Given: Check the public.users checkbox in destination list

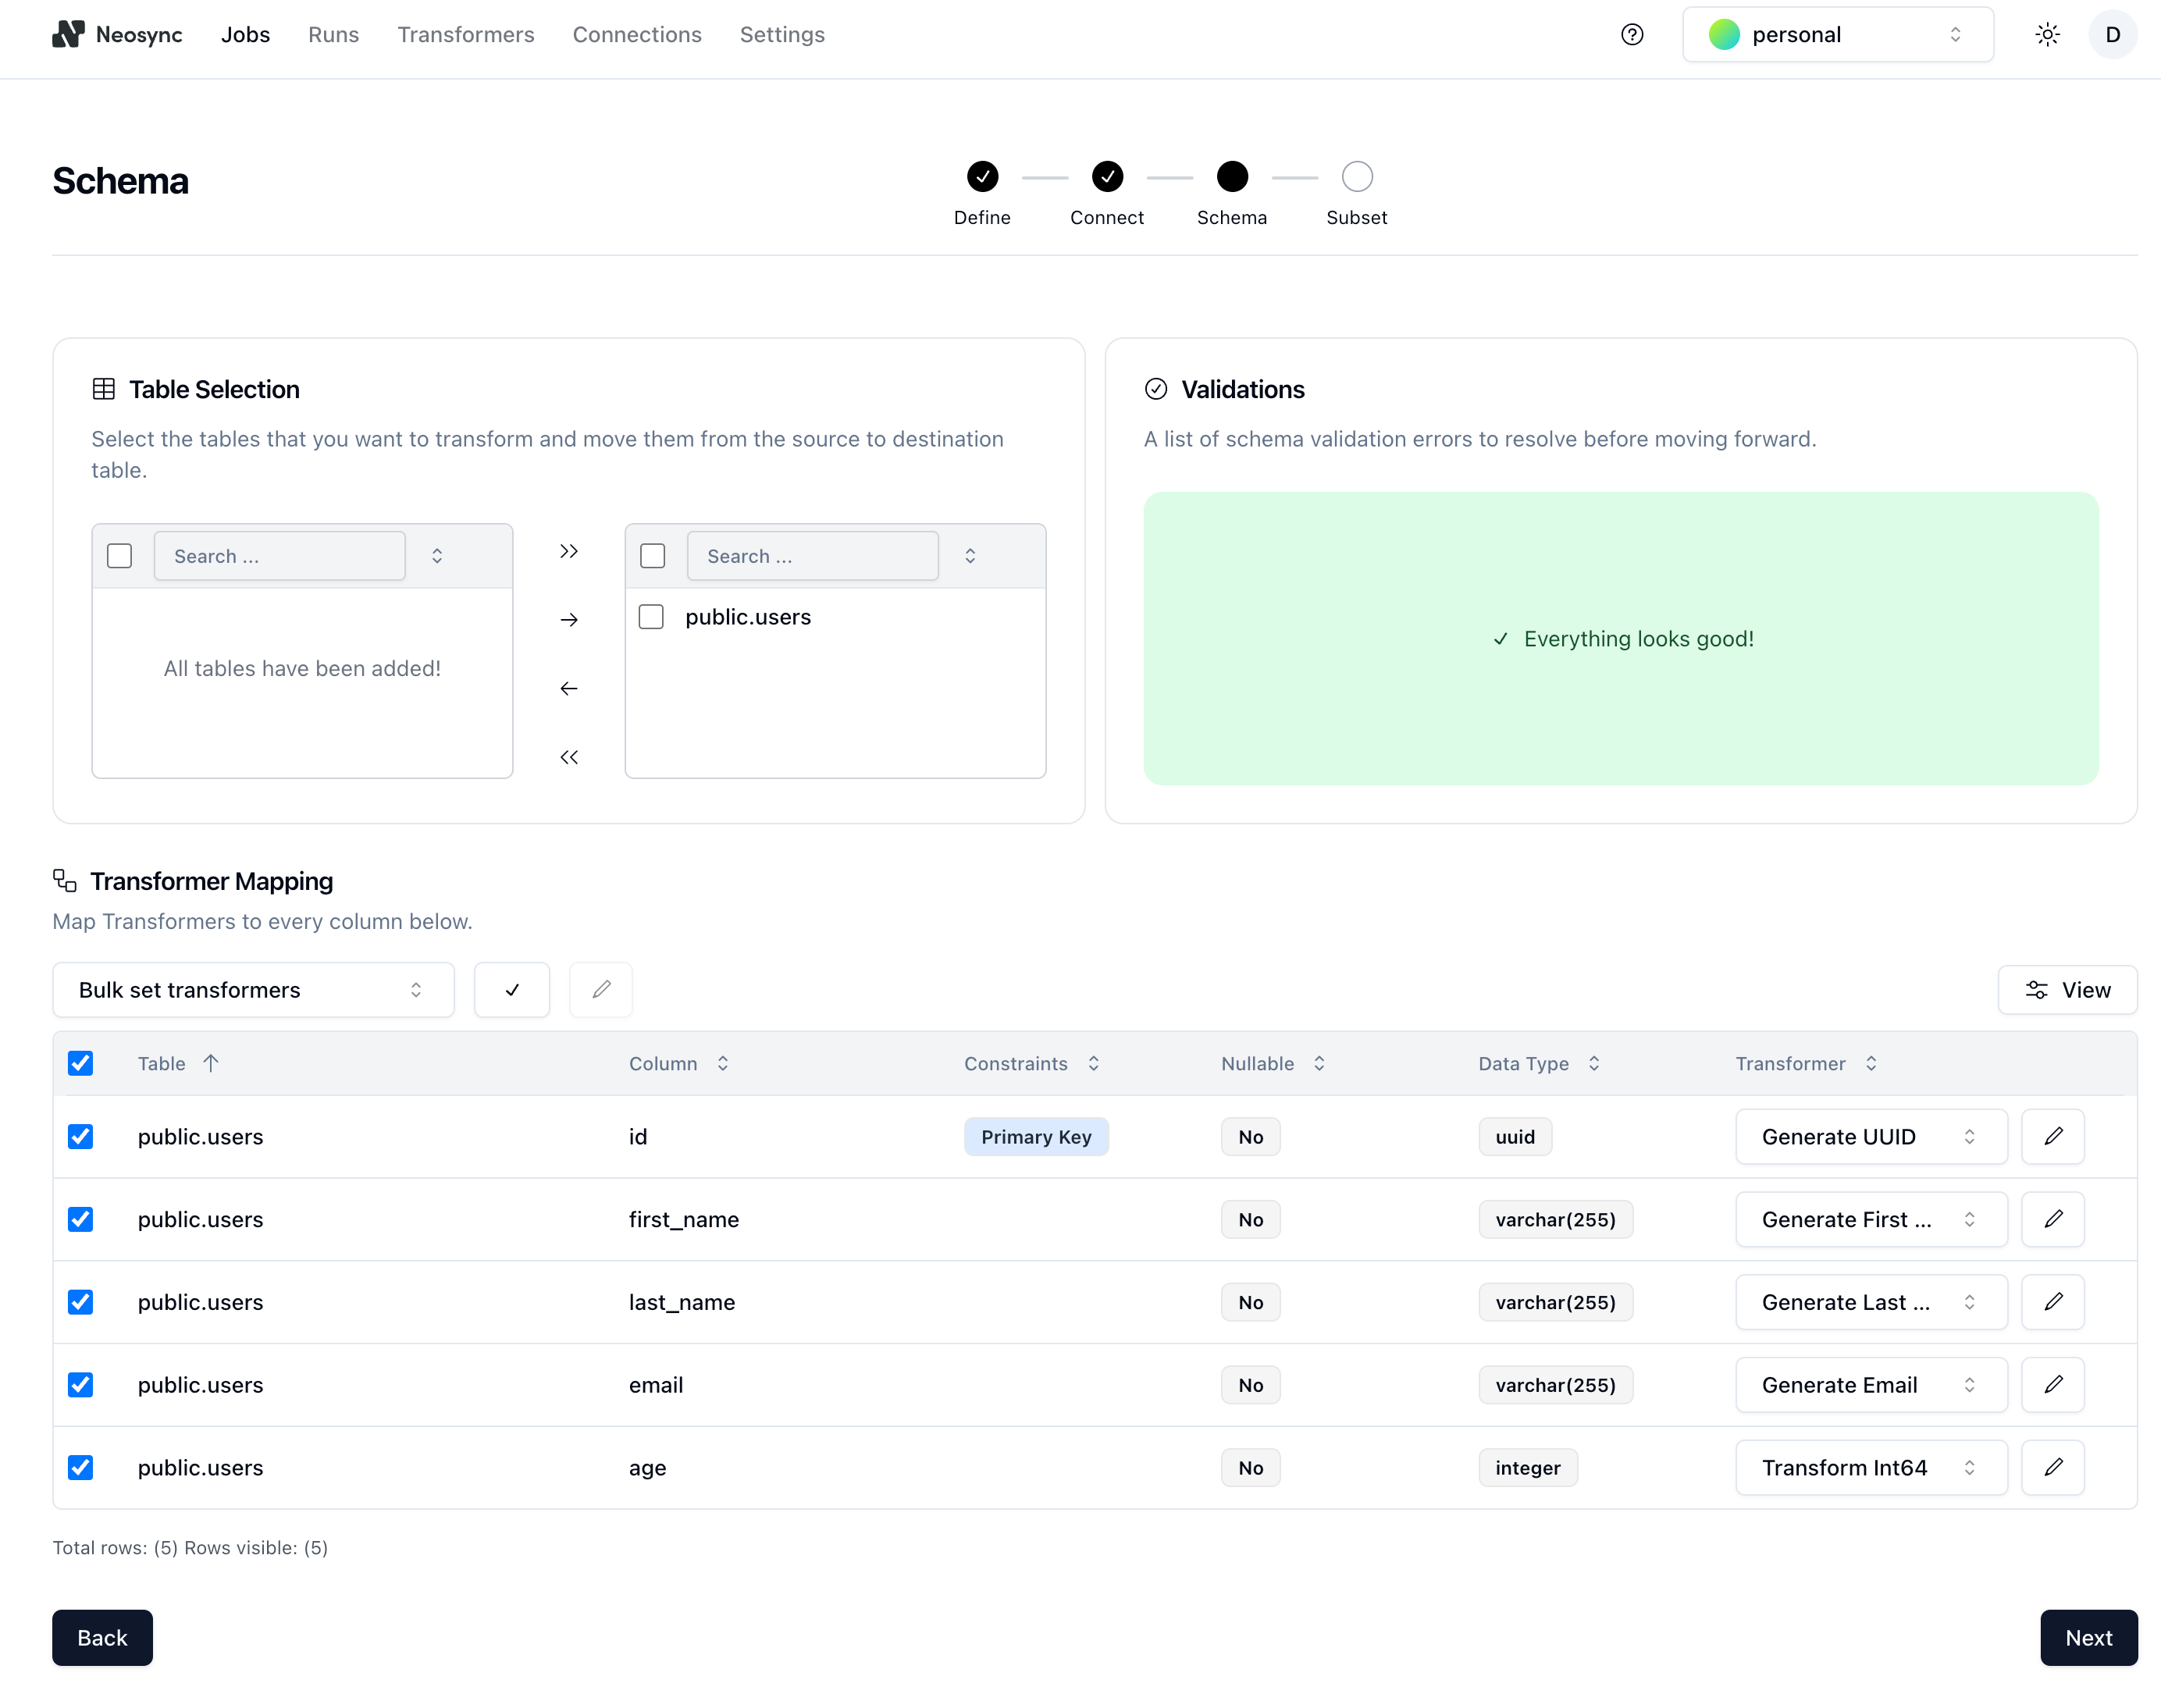Looking at the screenshot, I should tap(652, 616).
